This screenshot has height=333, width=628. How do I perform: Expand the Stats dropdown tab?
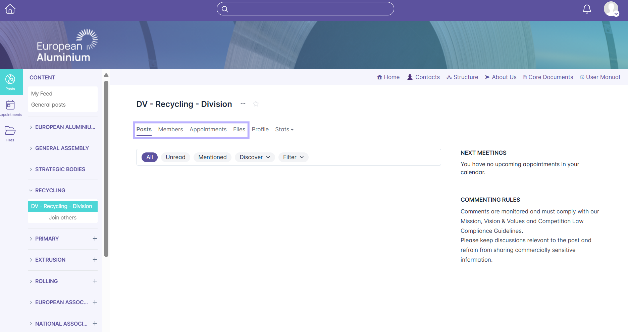(x=284, y=129)
